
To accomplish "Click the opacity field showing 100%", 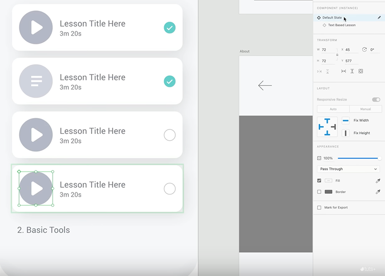I will point(328,158).
